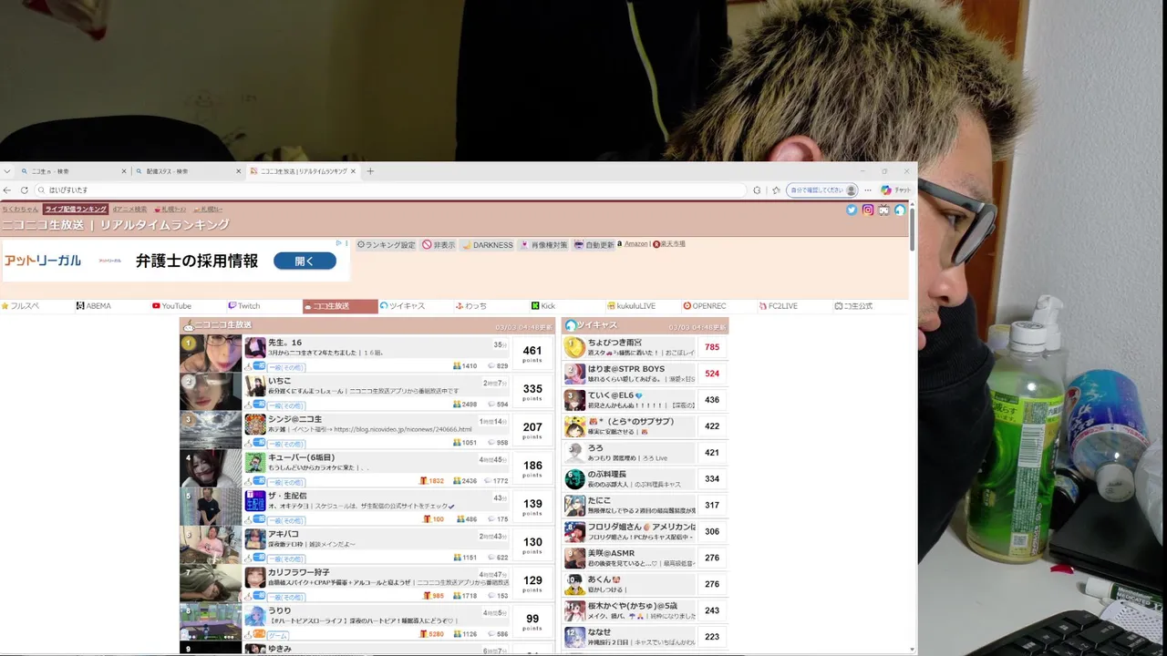Screen dimensions: 1167x656
Task: Click the カリフラワー狩子 channel avatar
Action: tap(255, 577)
